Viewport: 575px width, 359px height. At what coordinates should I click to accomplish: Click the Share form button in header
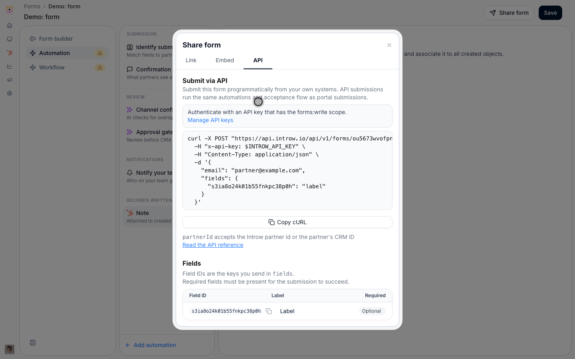coord(509,13)
